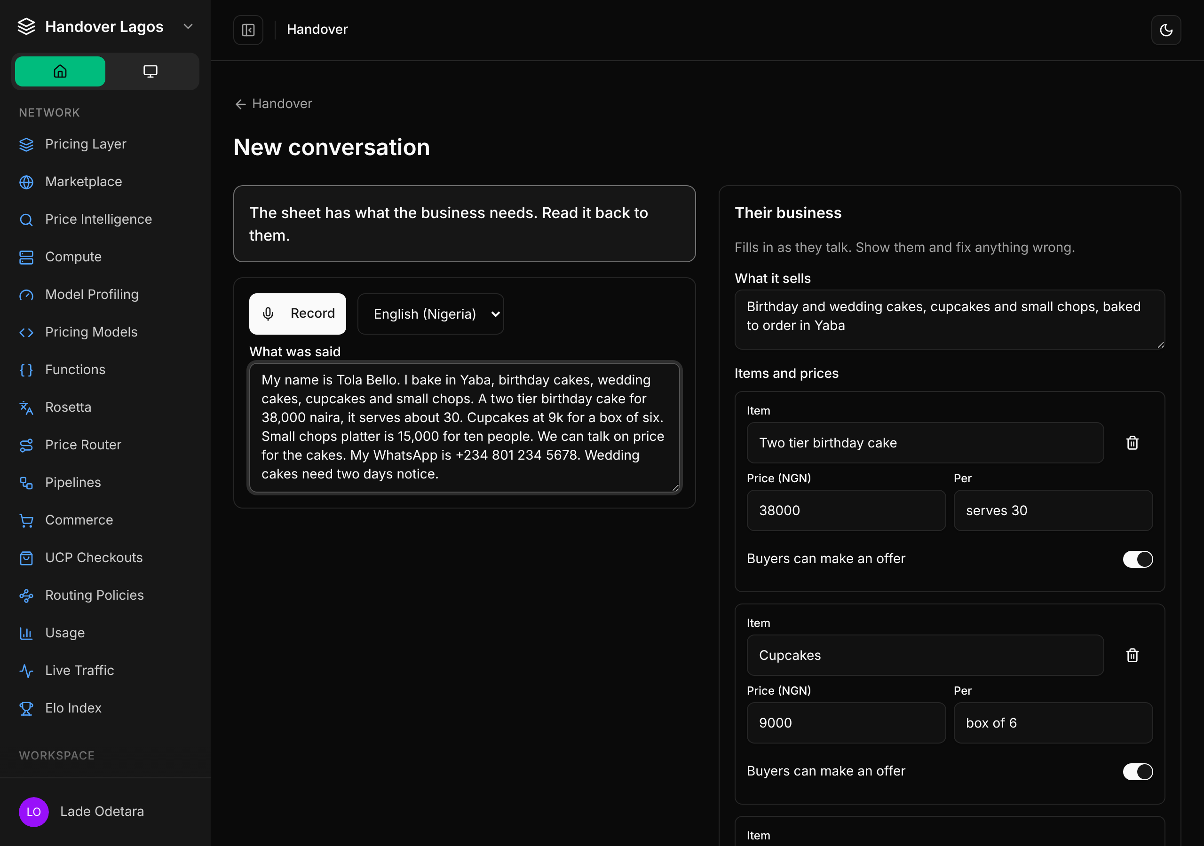
Task: Click the Handover breadcrumb title in header
Action: [x=317, y=30]
